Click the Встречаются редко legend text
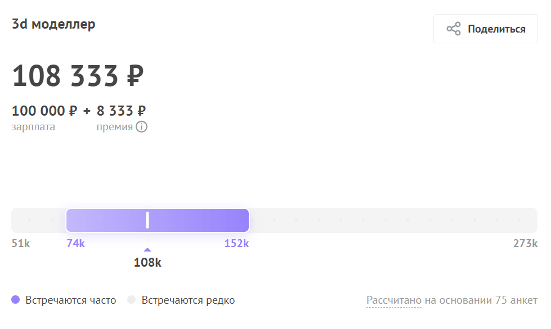The width and height of the screenshot is (551, 329). point(188,300)
